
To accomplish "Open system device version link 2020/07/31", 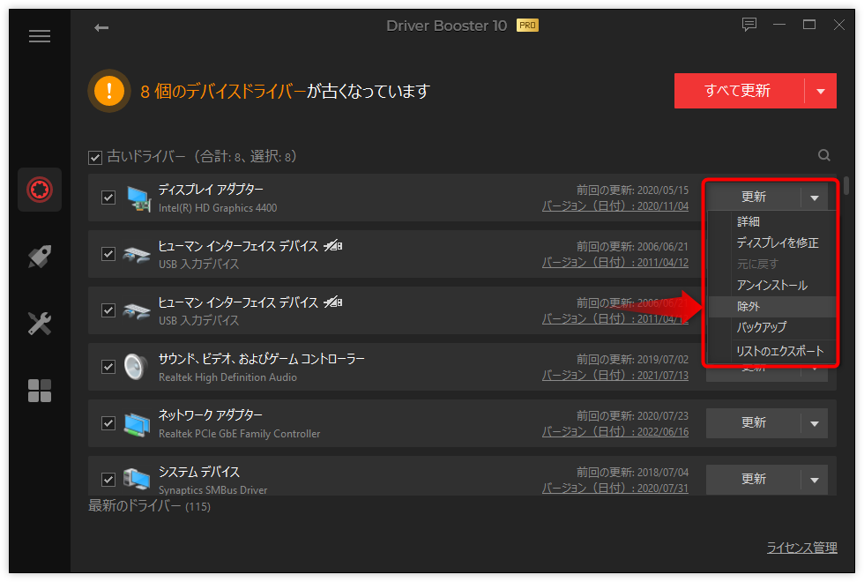I will [x=615, y=489].
